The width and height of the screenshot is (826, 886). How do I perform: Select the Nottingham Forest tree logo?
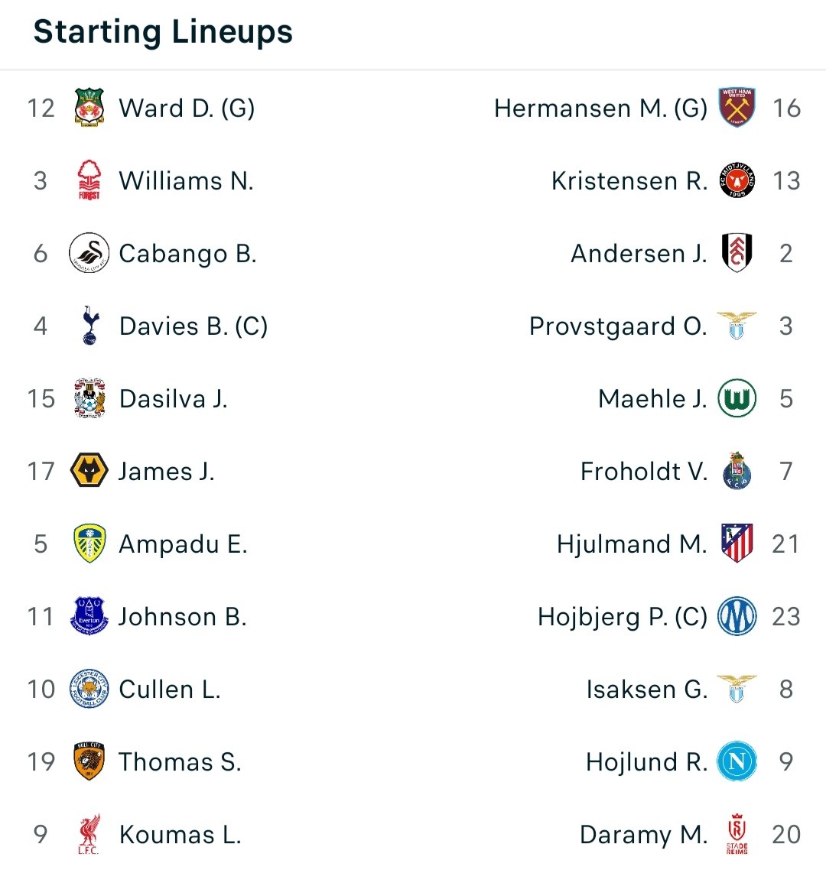89,180
